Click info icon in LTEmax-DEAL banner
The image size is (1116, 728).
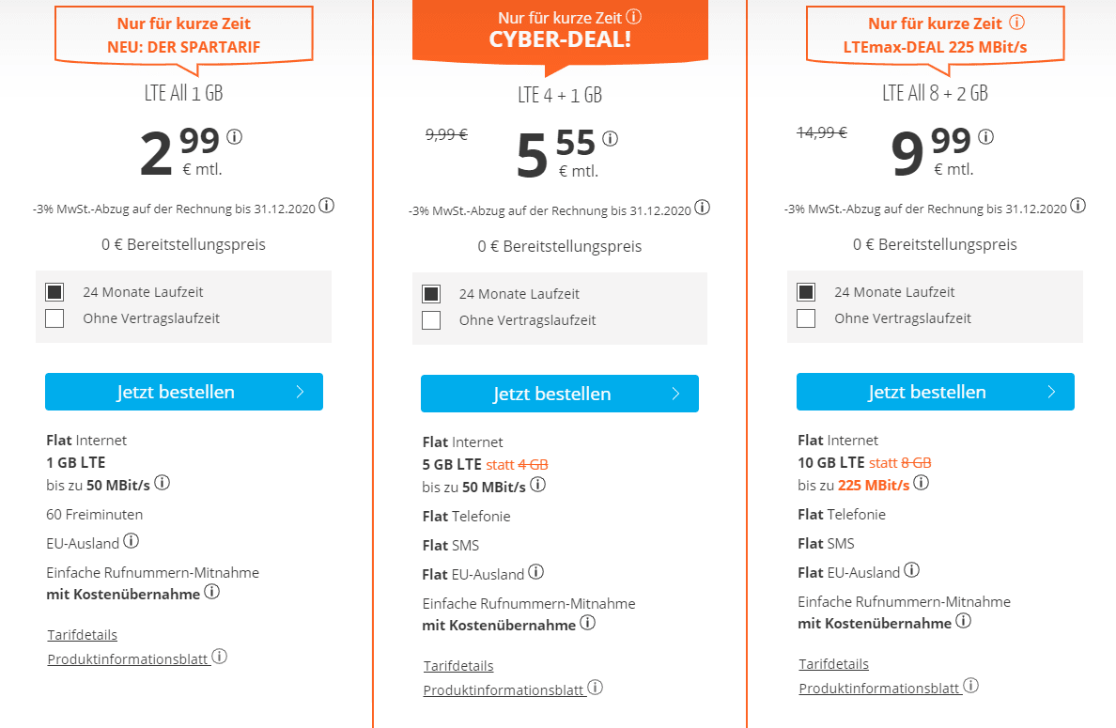[x=1017, y=22]
